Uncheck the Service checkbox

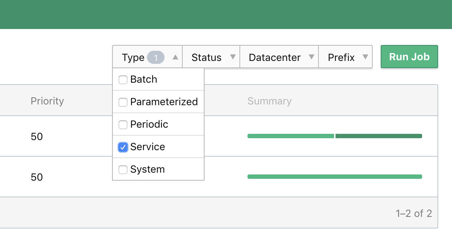point(123,147)
